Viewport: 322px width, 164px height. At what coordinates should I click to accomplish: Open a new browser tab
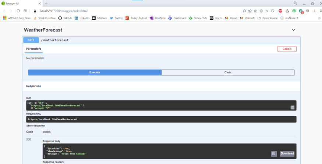tap(46, 3)
